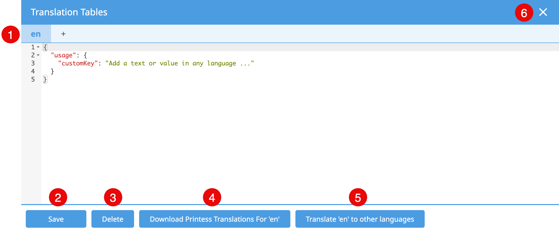Viewport: 559px width, 234px height.
Task: Click the Save button
Action: 56,219
